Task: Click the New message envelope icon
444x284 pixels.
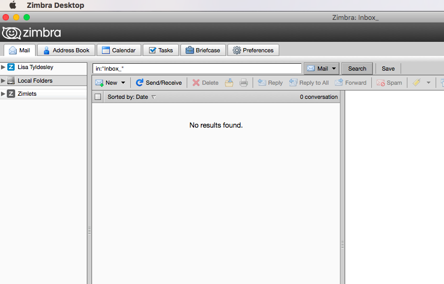Action: coord(99,83)
